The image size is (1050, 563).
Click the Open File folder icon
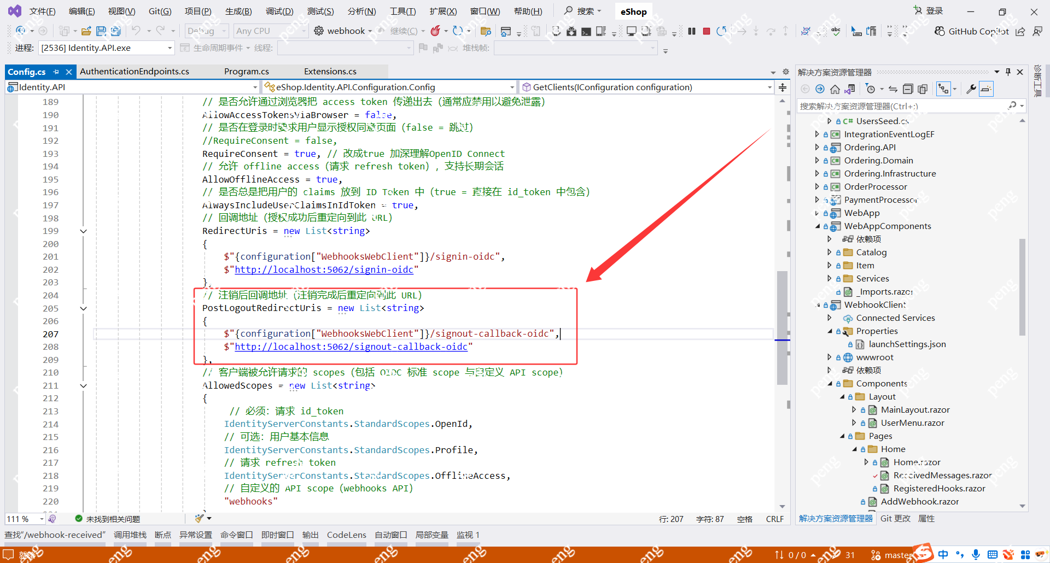point(86,31)
